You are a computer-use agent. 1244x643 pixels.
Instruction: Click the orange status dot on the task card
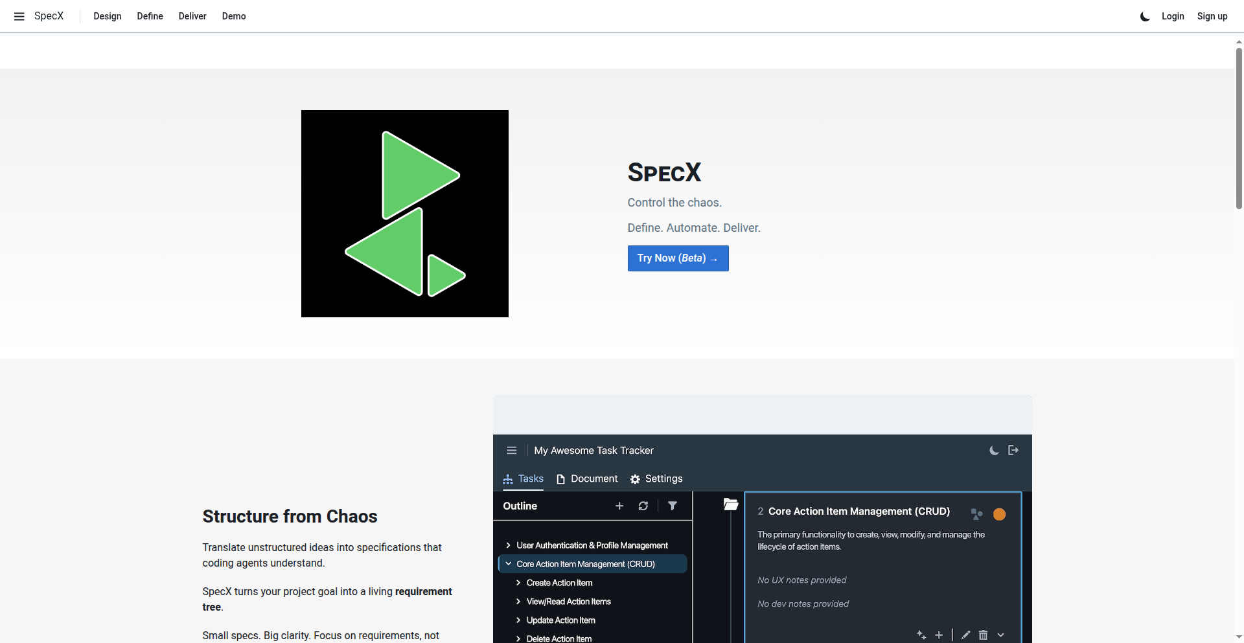pos(999,514)
